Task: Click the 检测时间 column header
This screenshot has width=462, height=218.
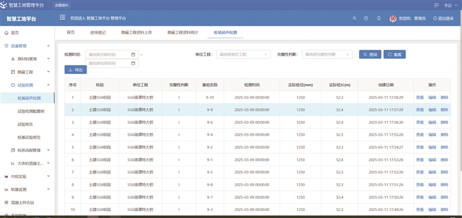Action: (x=252, y=85)
